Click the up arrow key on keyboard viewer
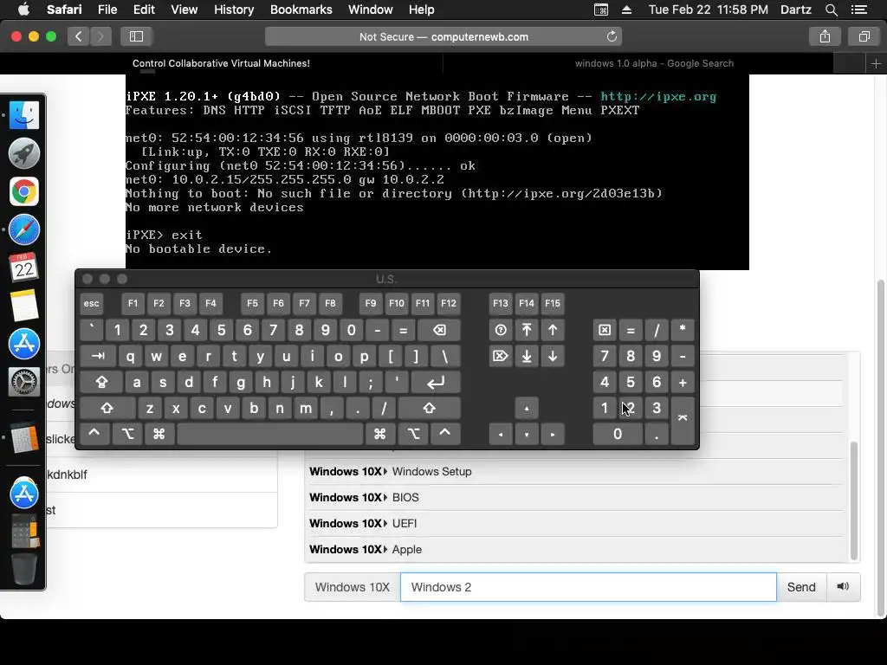This screenshot has width=887, height=665. [527, 409]
